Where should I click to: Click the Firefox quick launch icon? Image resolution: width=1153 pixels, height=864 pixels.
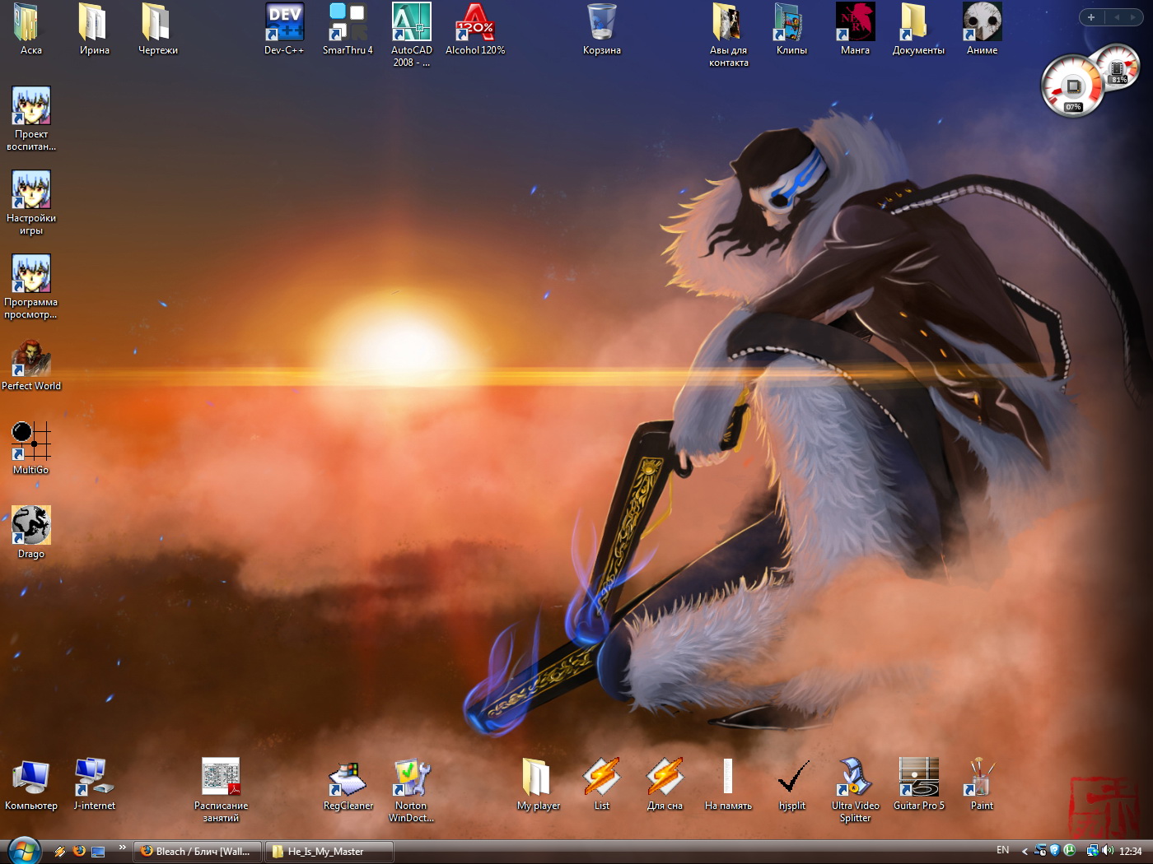(x=79, y=851)
